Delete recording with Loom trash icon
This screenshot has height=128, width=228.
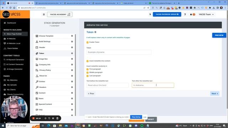[x=57, y=118]
